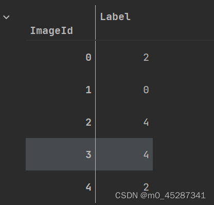Viewport: 214px width, 205px height.
Task: Click Label value 4 in highlighted row 3
Action: point(146,155)
